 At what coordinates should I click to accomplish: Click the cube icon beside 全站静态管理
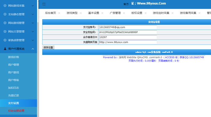[5, 14]
